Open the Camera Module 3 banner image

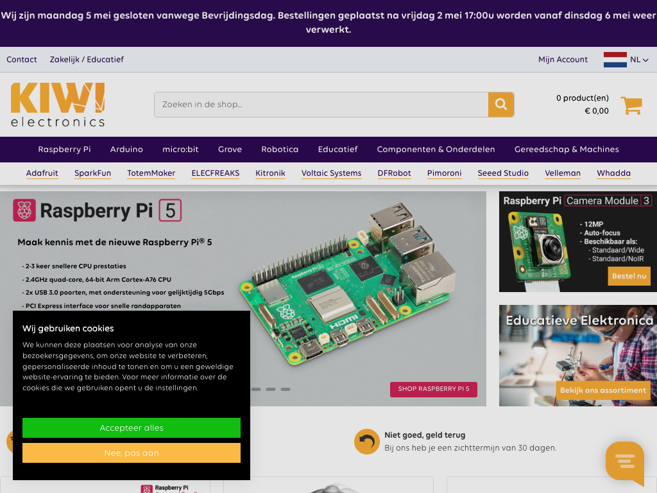click(x=578, y=242)
